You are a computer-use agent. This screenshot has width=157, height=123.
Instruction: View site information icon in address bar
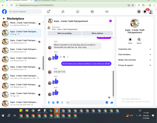(17, 5)
